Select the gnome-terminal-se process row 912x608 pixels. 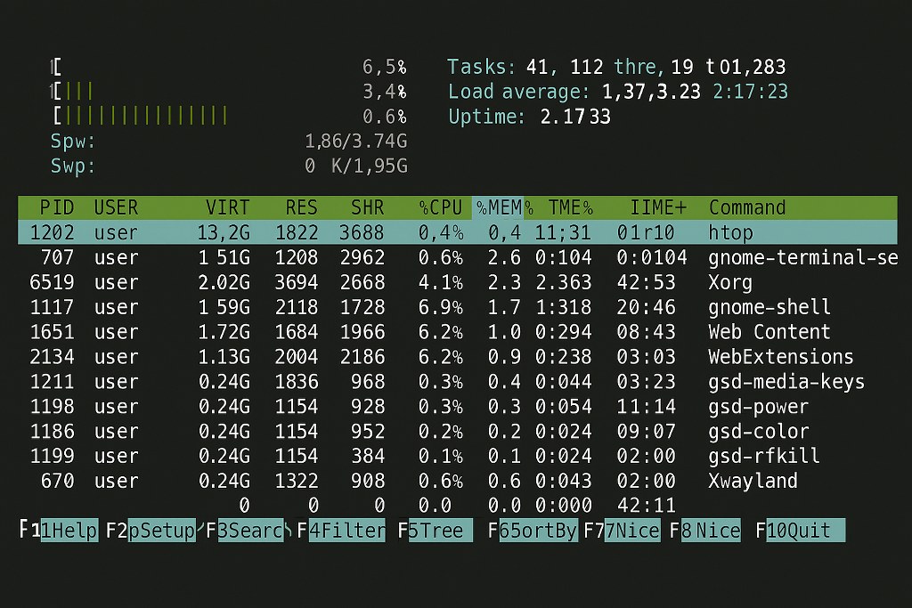[457, 257]
